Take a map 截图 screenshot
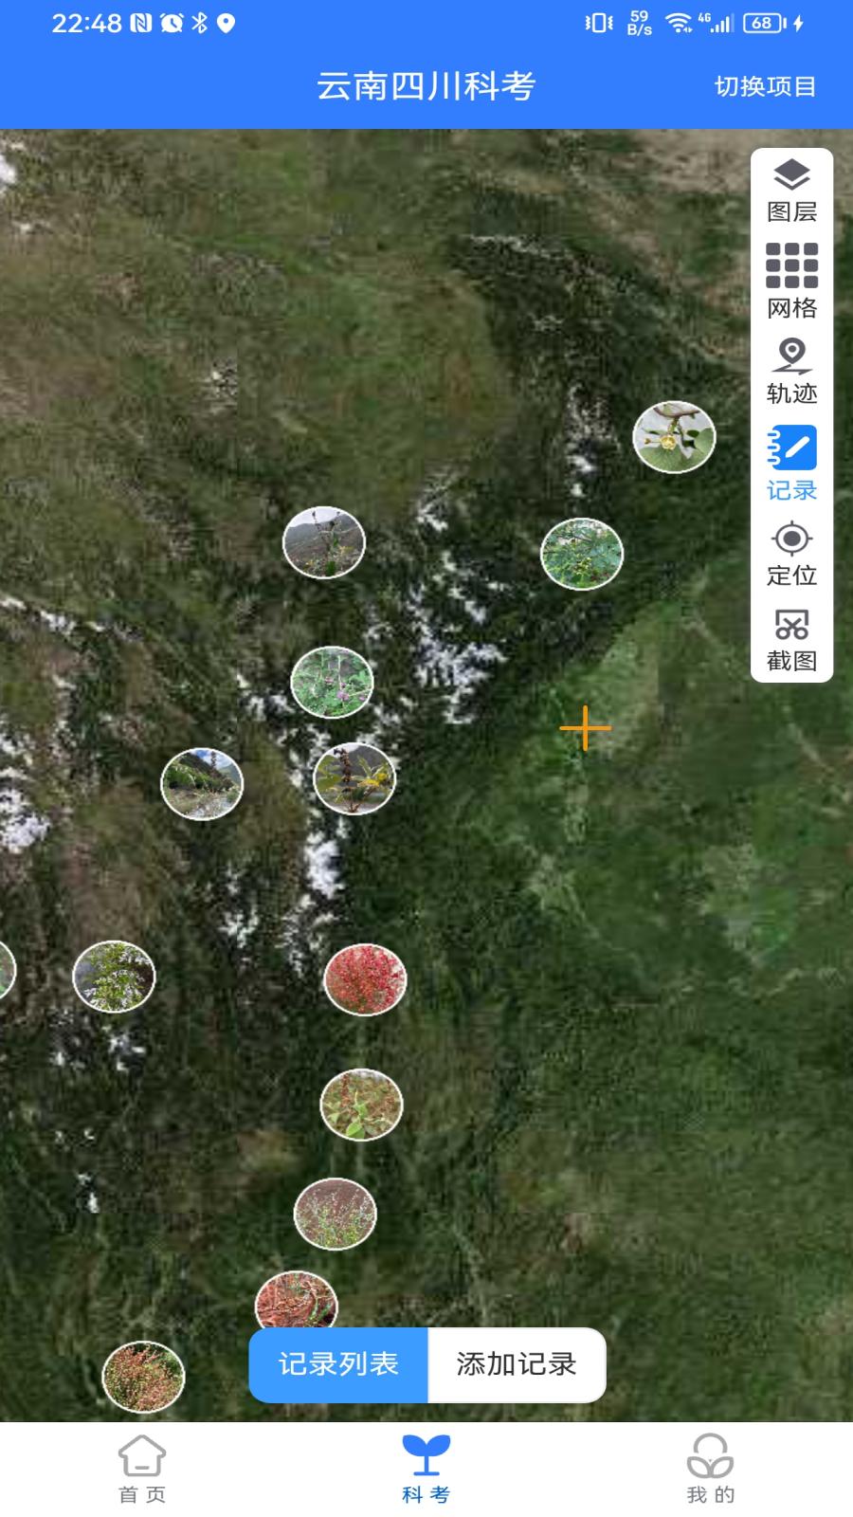853x1517 pixels. pos(791,639)
